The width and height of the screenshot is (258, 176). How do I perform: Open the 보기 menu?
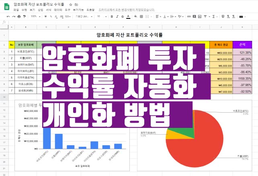tap(32, 10)
